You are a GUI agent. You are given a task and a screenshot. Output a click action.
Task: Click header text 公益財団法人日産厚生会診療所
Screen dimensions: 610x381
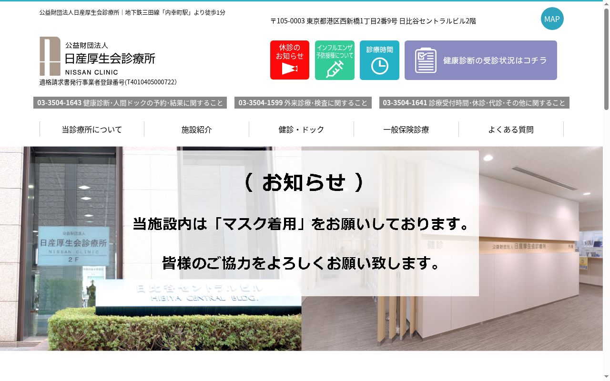pyautogui.click(x=80, y=12)
